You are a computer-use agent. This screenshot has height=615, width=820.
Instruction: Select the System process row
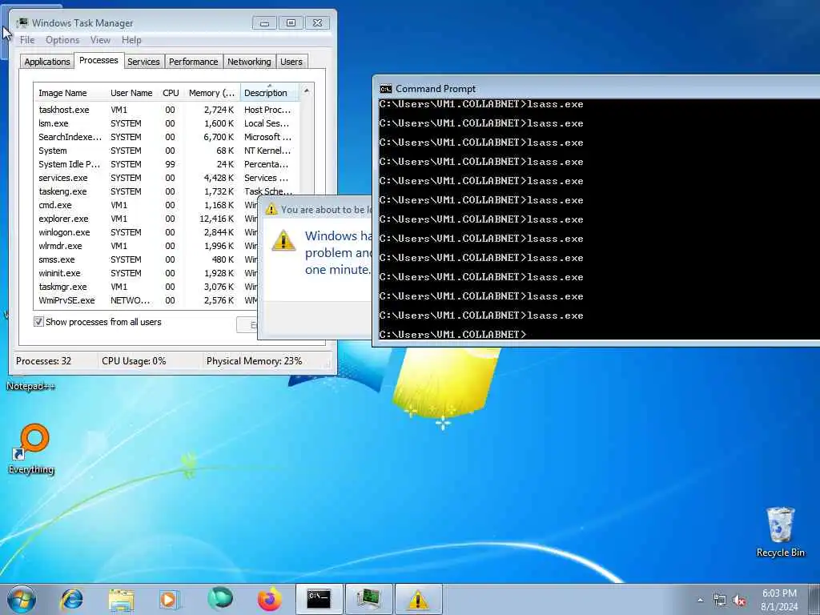[167, 151]
